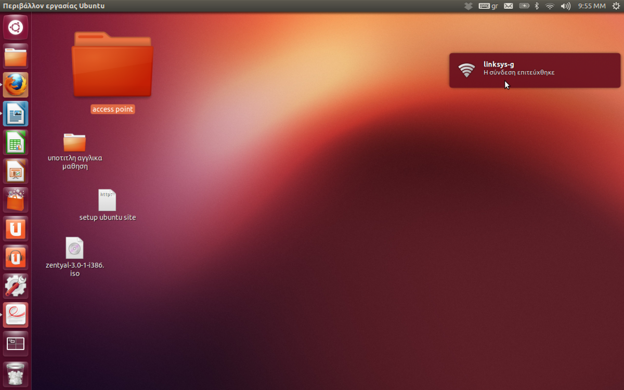
Task: Open the Files manager in the launcher
Action: point(16,56)
